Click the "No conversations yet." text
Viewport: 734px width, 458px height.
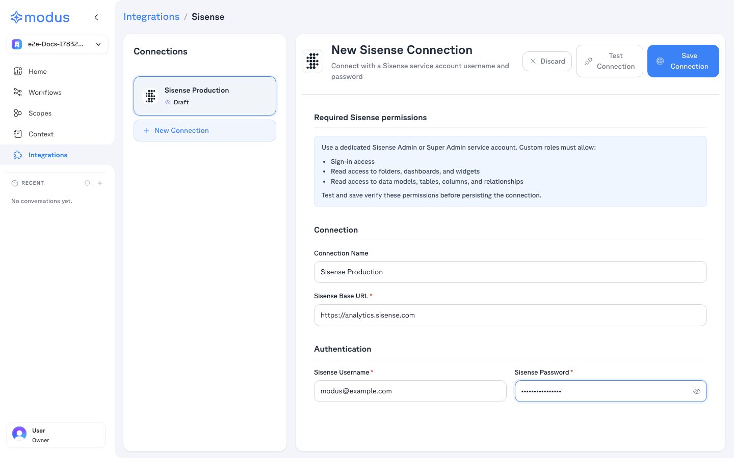[x=42, y=201]
